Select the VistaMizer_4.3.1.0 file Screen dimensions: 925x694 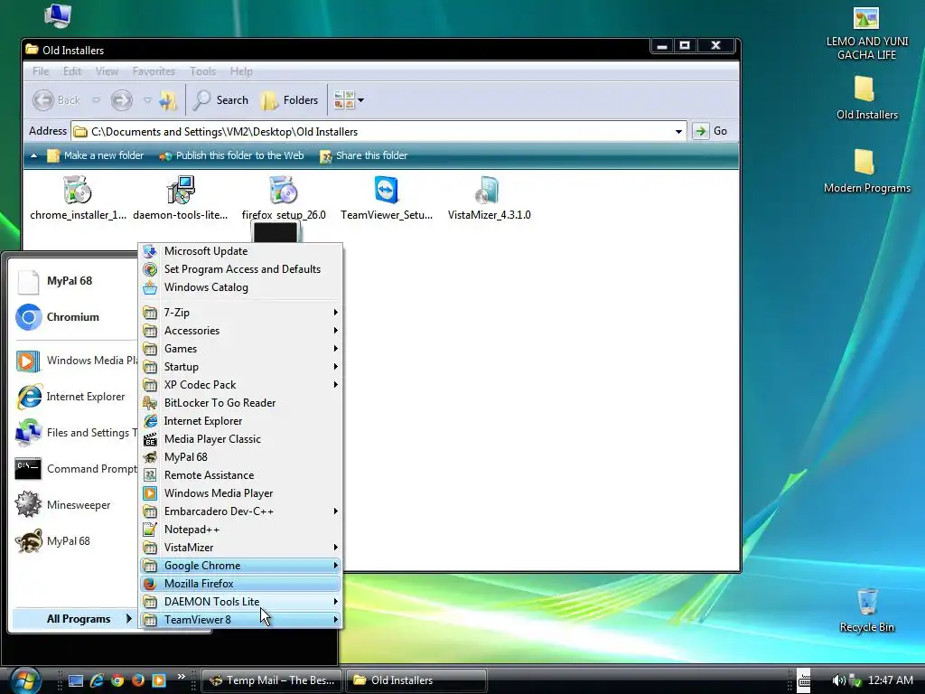point(489,198)
